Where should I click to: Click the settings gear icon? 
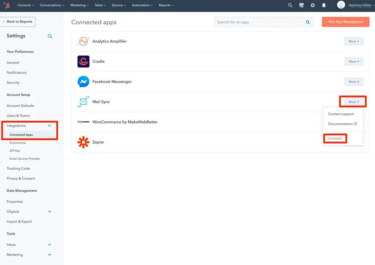[x=312, y=5]
